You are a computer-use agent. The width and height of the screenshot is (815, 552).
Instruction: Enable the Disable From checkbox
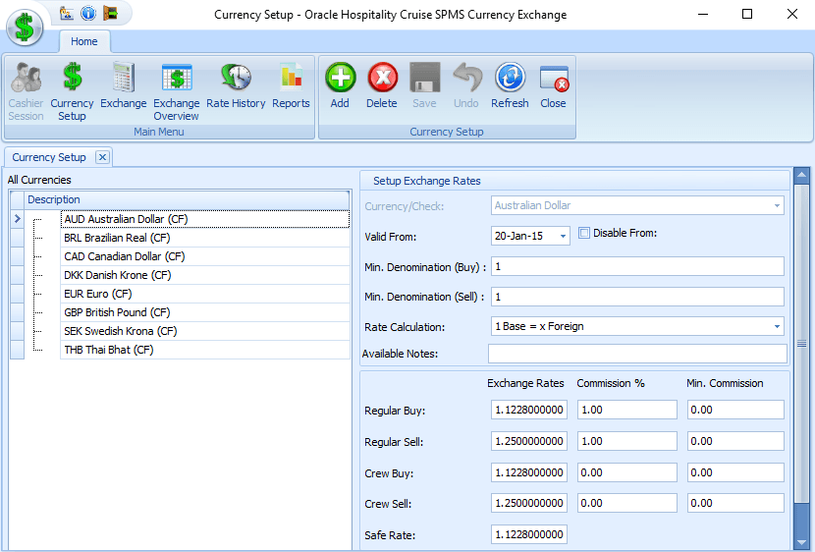click(584, 233)
